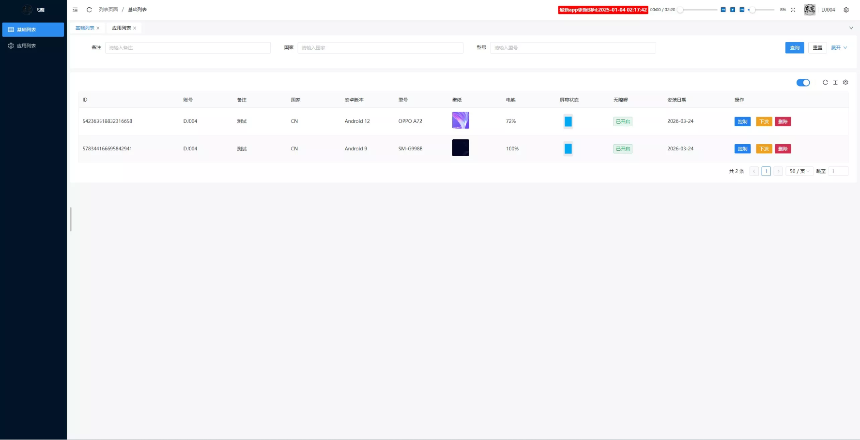Click the DJ004 username in header
Image resolution: width=860 pixels, height=440 pixels.
[x=828, y=10]
